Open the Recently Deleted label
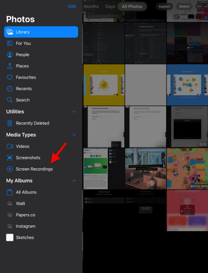 [x=33, y=123]
